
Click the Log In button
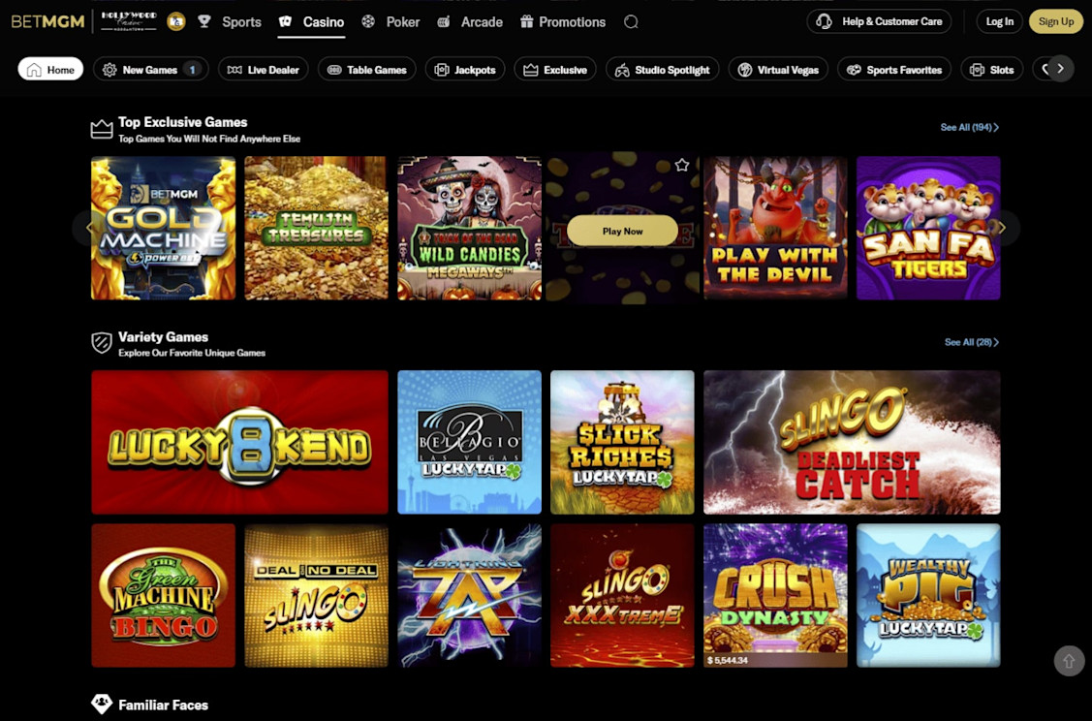tap(999, 21)
